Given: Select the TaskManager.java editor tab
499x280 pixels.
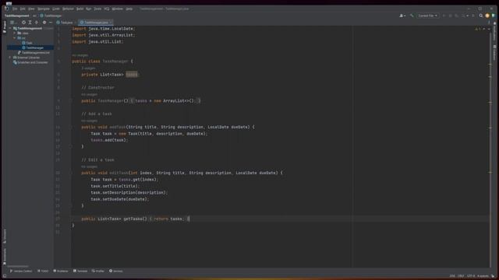Looking at the screenshot, I should click(x=94, y=23).
